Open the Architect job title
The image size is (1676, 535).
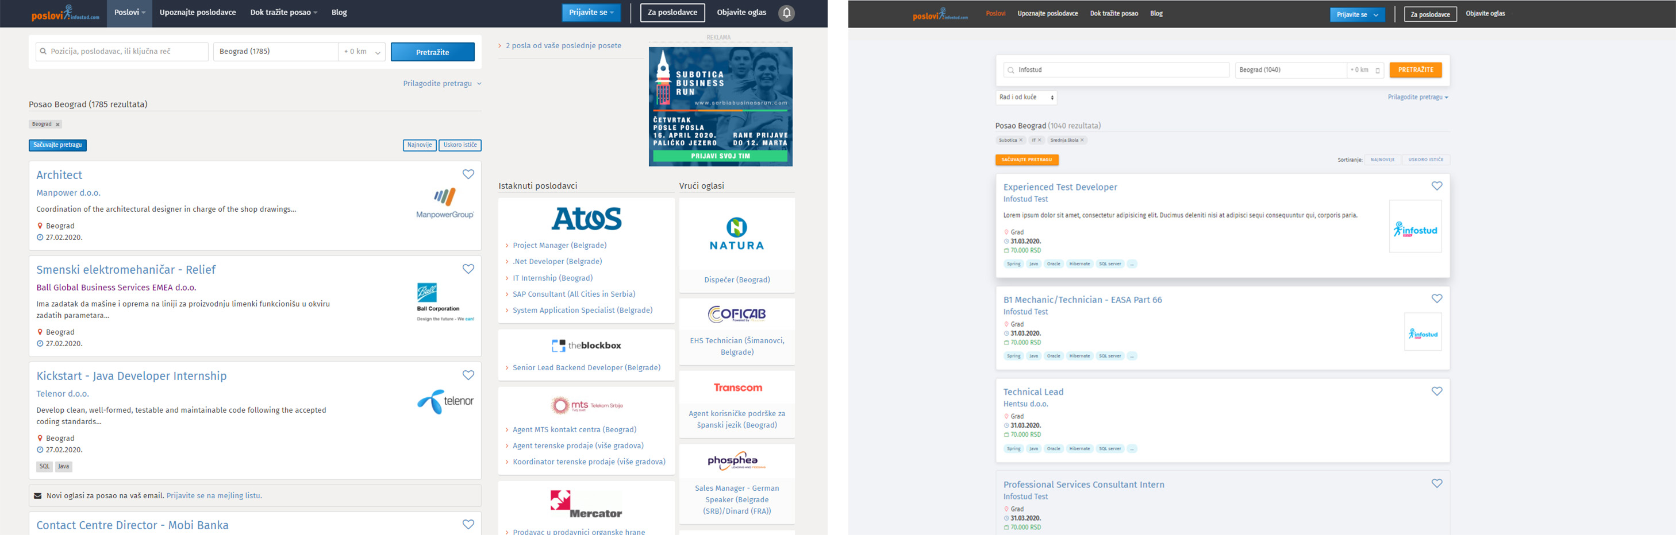click(59, 175)
